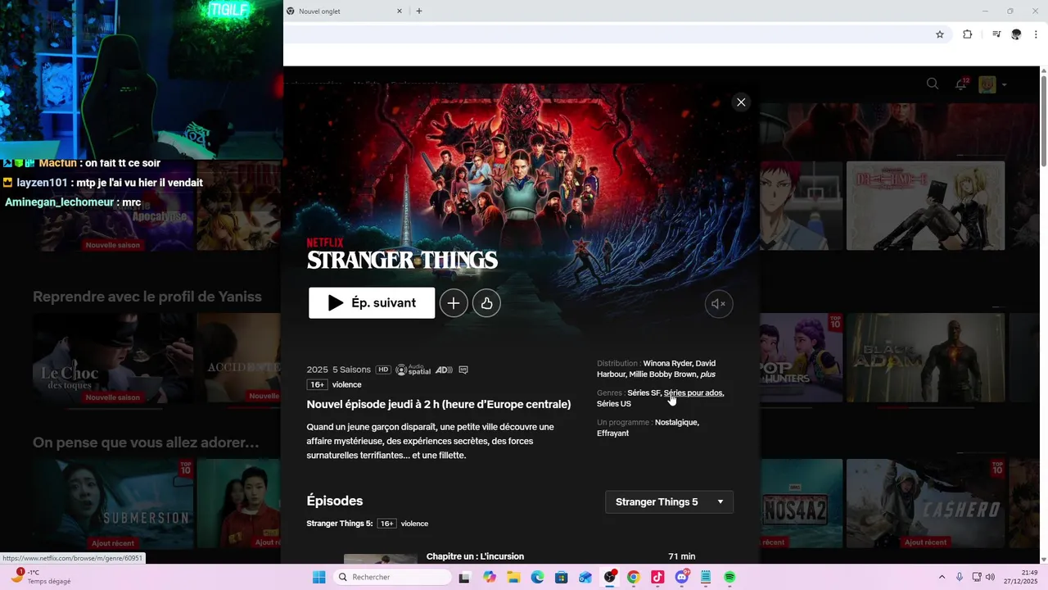The height and width of the screenshot is (590, 1048).
Task: Open the Nostalgique programme tag
Action: (x=677, y=423)
